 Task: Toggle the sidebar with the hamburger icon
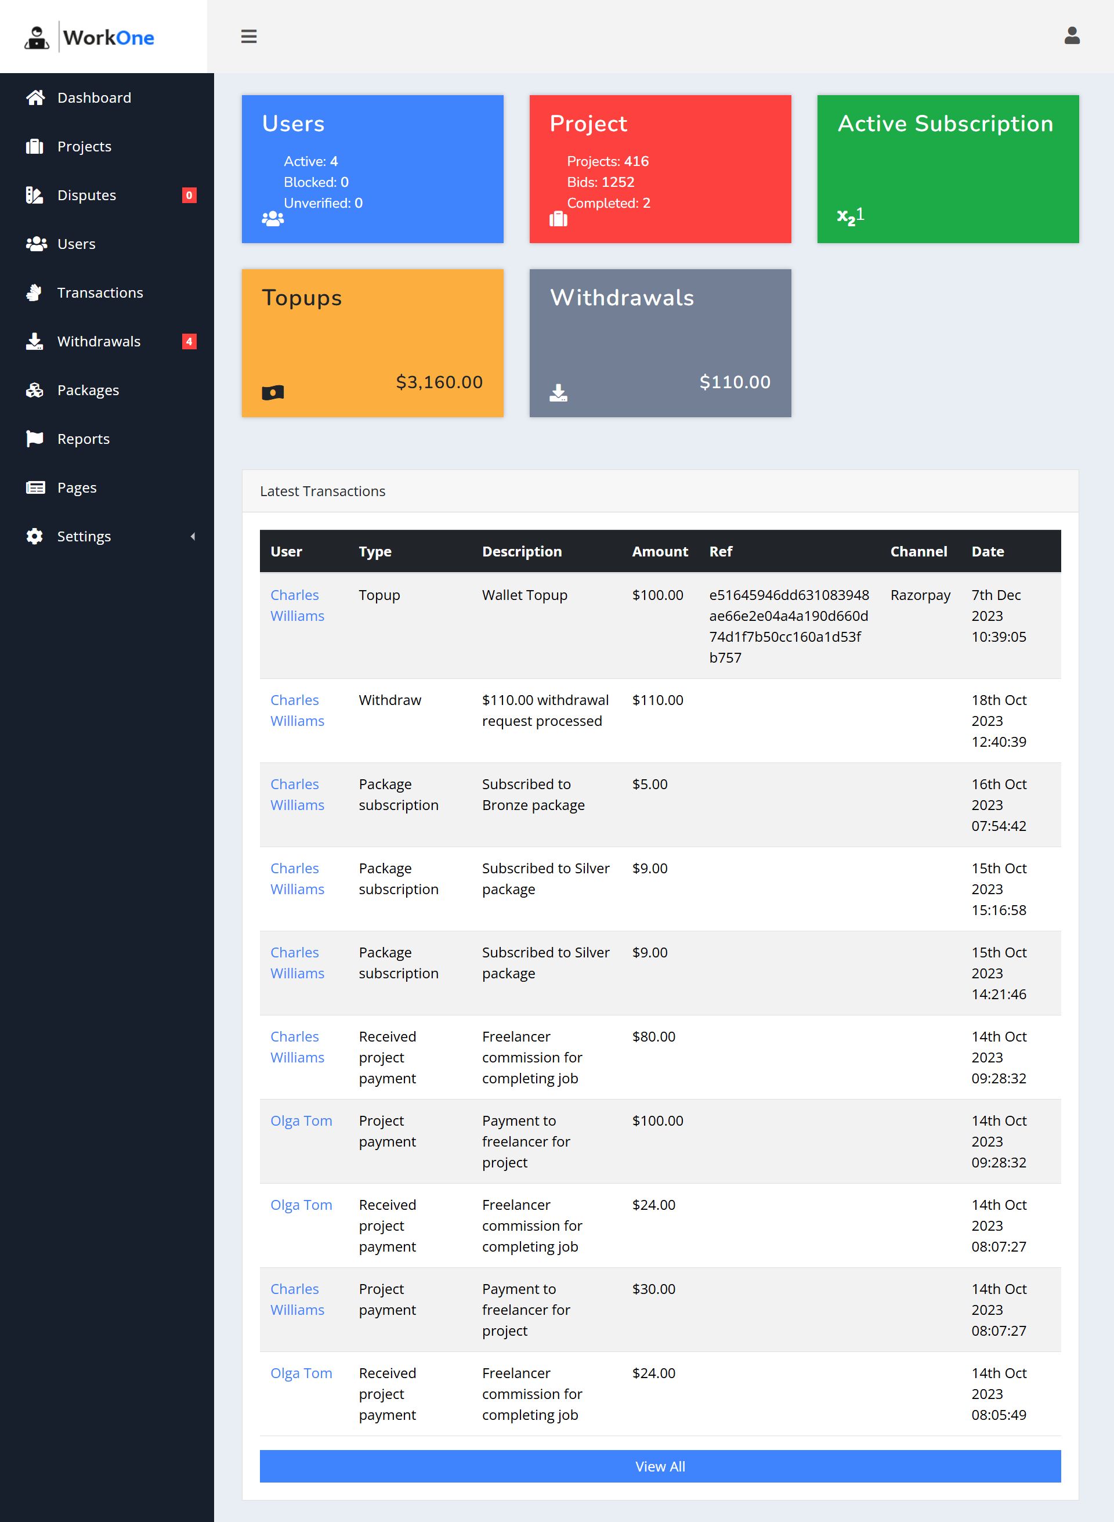249,37
